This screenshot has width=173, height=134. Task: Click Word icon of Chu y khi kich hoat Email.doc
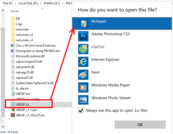tap(13, 45)
